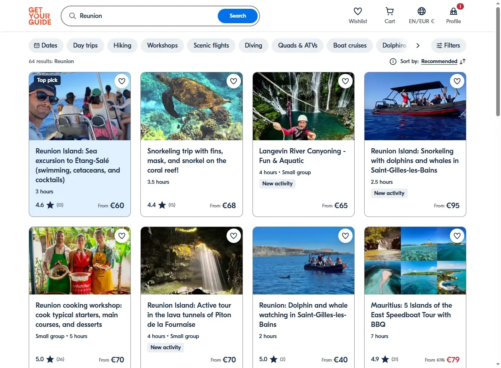Show more category chips with right chevron

418,46
